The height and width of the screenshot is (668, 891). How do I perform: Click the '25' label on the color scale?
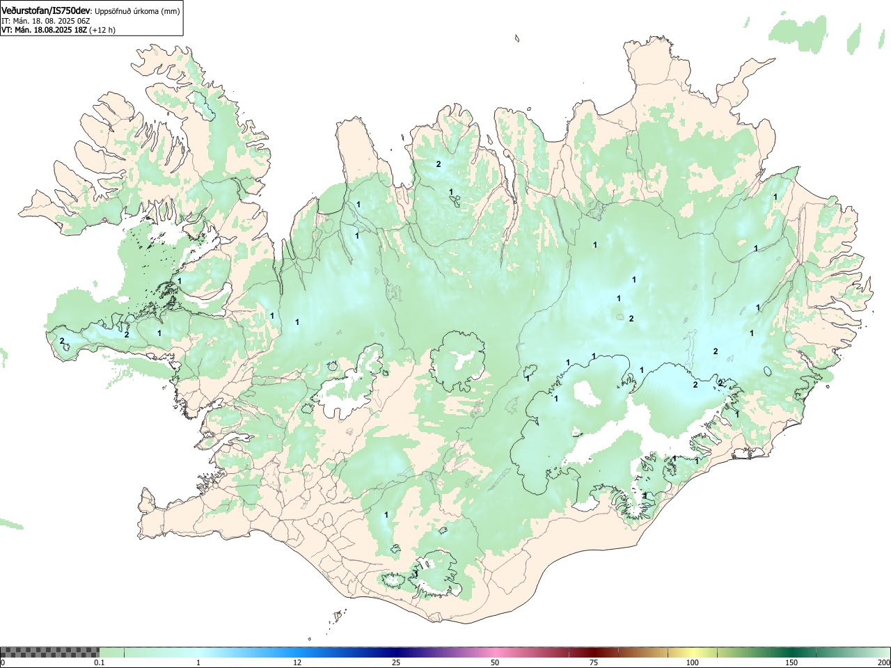[x=396, y=662]
